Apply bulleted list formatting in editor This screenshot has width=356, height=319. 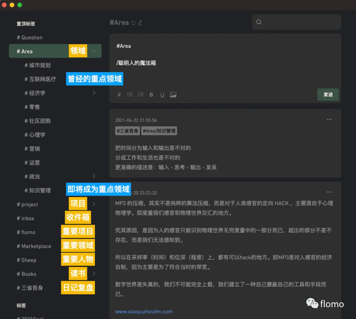pos(130,95)
